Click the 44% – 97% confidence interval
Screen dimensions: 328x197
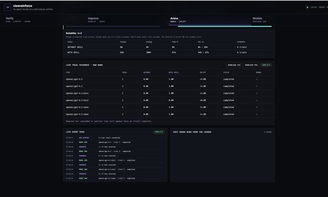pos(203,52)
